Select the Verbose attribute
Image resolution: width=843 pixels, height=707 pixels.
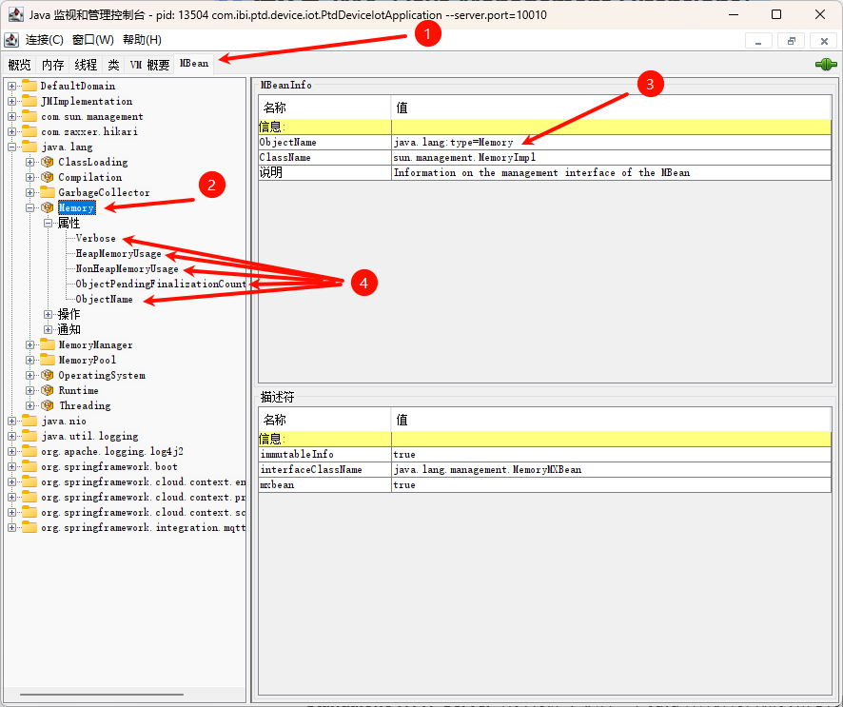click(x=96, y=239)
